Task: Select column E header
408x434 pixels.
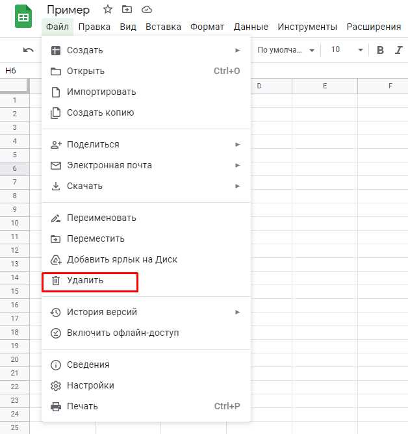Action: pyautogui.click(x=325, y=86)
